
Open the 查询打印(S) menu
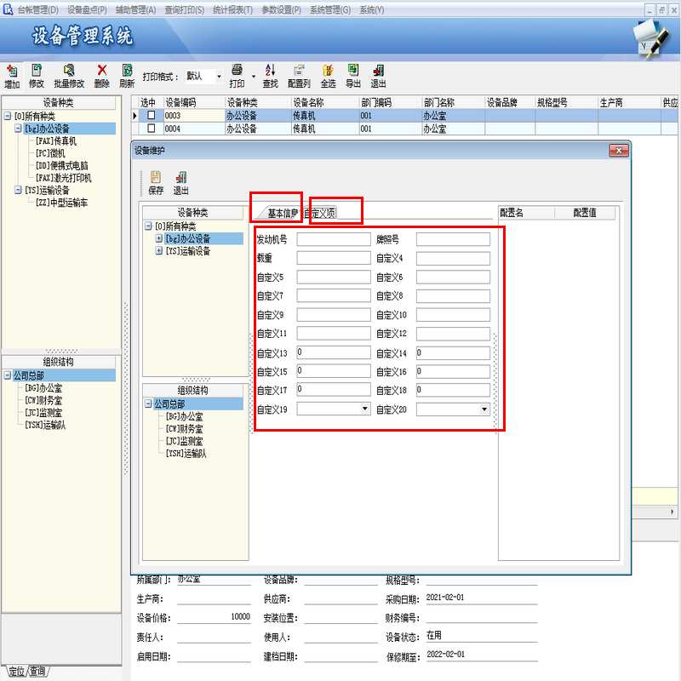tap(184, 9)
